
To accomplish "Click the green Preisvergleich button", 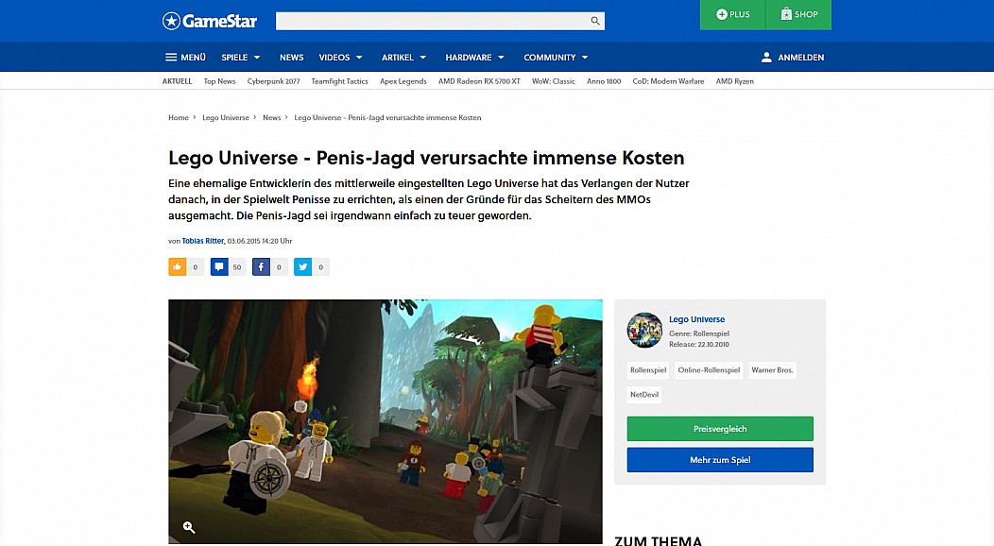I will [x=720, y=429].
